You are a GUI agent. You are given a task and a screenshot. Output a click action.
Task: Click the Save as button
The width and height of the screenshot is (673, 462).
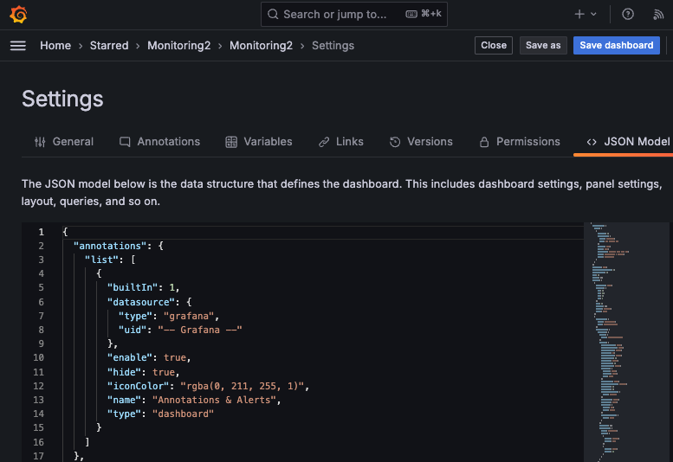tap(543, 46)
